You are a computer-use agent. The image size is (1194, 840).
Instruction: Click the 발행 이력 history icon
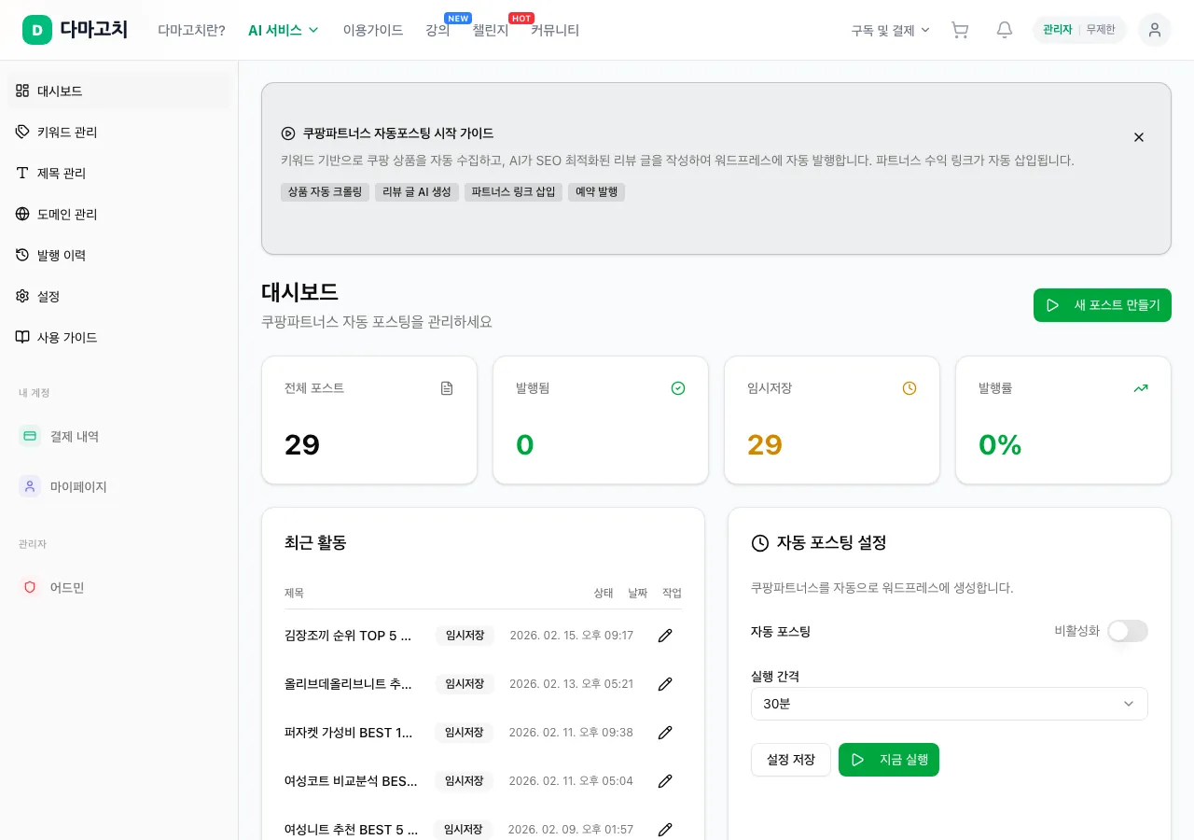tap(22, 255)
